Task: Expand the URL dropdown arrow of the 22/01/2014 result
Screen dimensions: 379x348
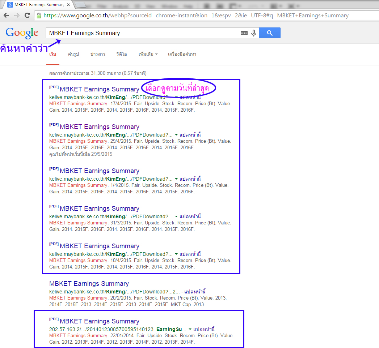Action: [190, 329]
